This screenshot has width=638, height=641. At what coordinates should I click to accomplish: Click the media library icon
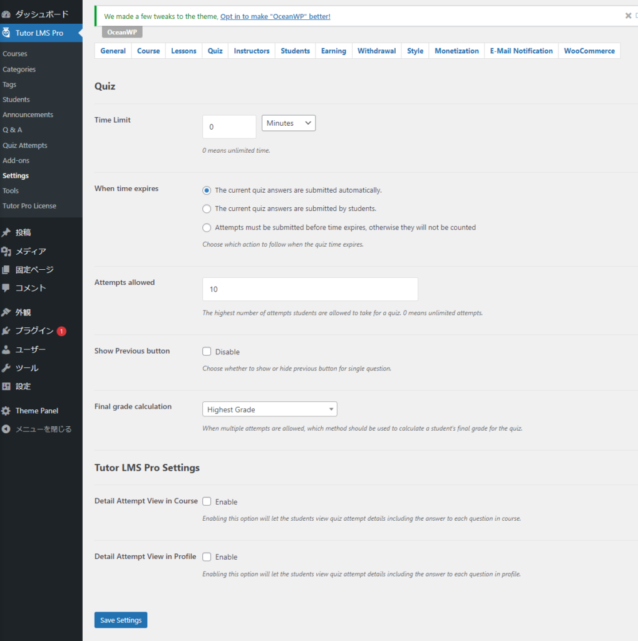[x=6, y=251]
